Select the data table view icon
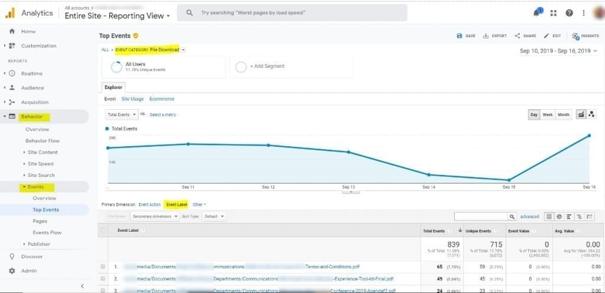Image resolution: width=605 pixels, height=293 pixels. pyautogui.click(x=549, y=217)
